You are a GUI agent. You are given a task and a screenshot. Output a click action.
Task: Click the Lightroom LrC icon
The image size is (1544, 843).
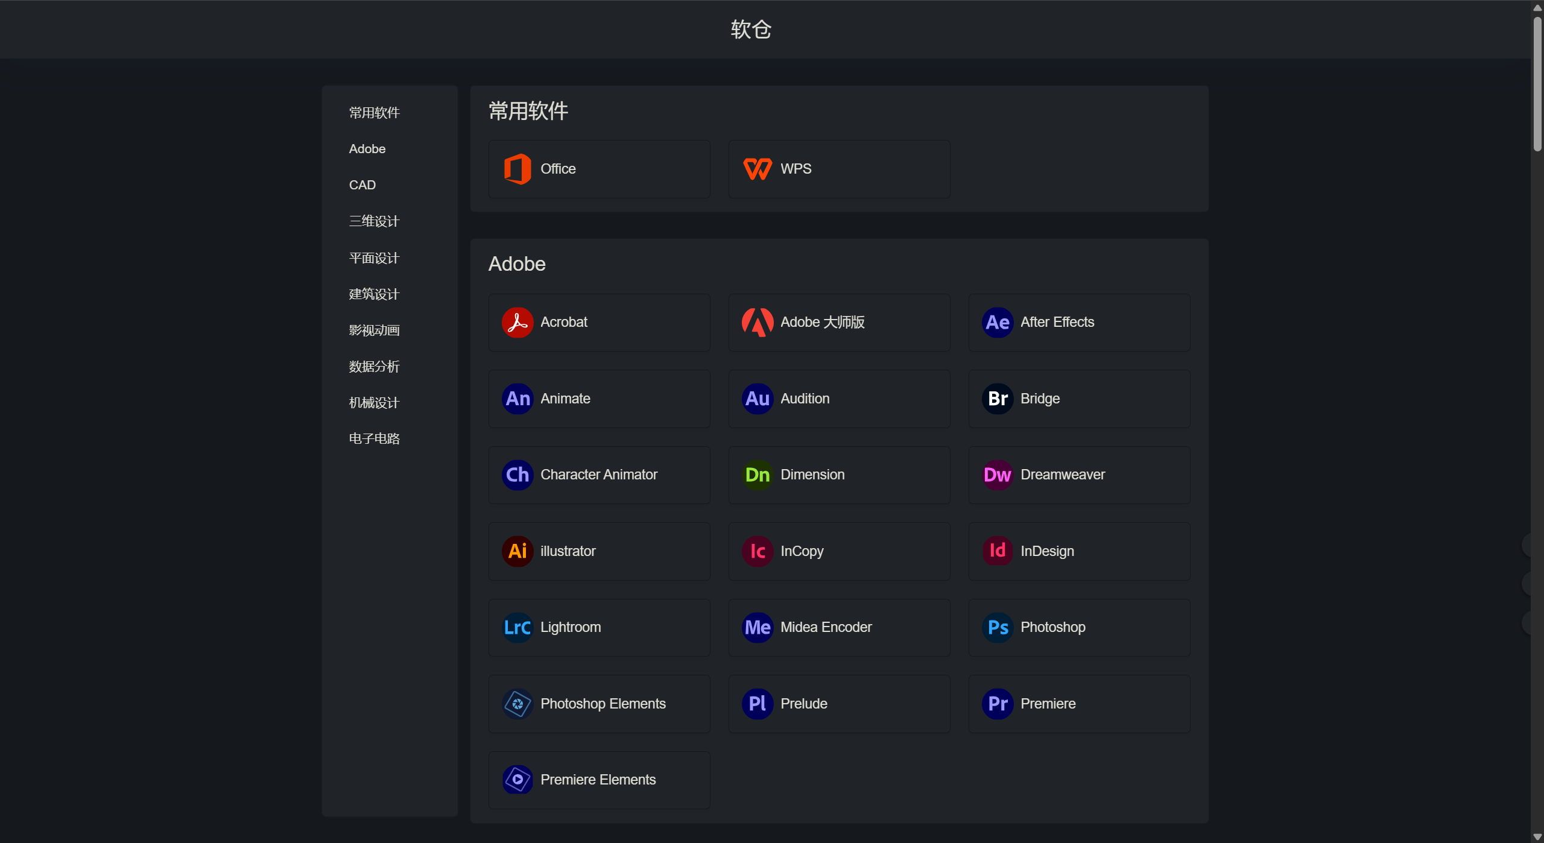point(517,627)
